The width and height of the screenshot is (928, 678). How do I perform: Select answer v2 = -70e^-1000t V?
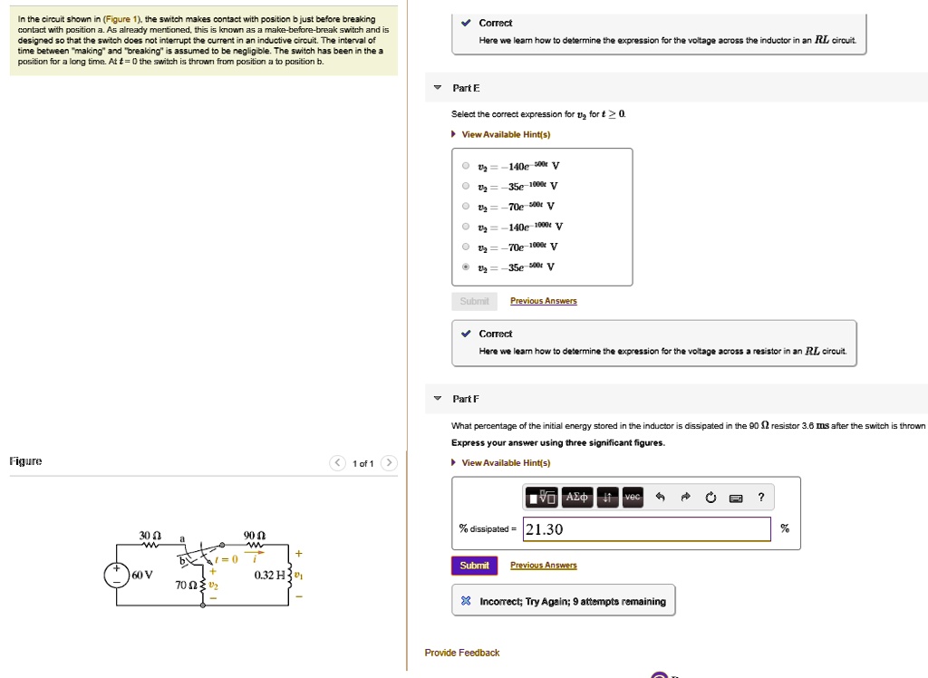[465, 247]
